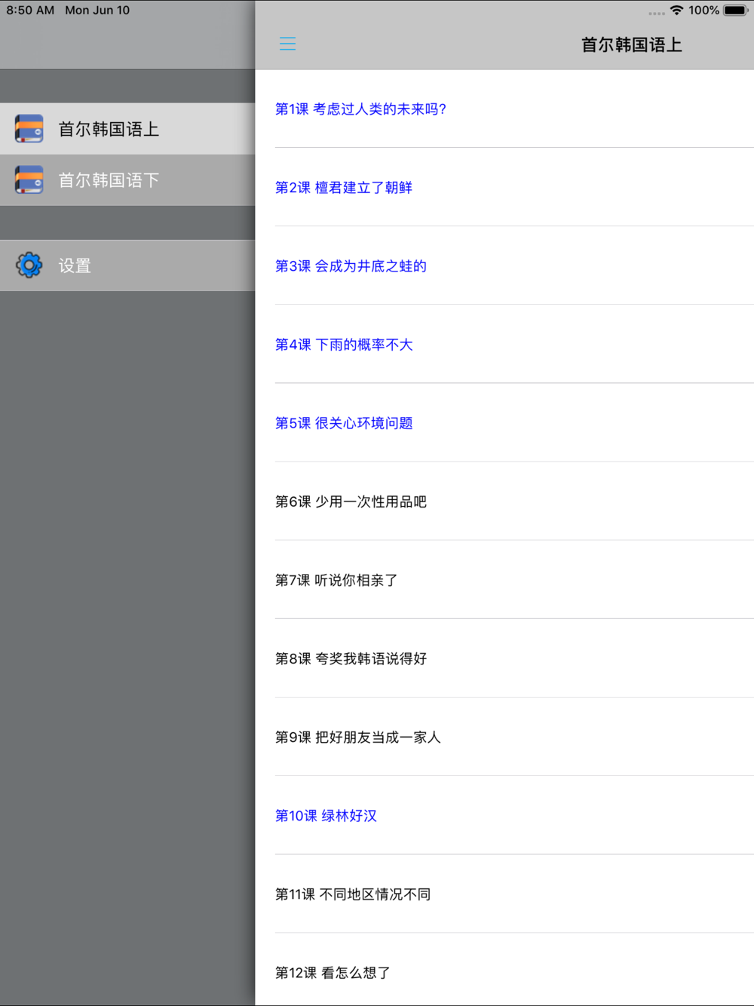Select 第8课 夸奖我韩语说得好

[x=504, y=658]
